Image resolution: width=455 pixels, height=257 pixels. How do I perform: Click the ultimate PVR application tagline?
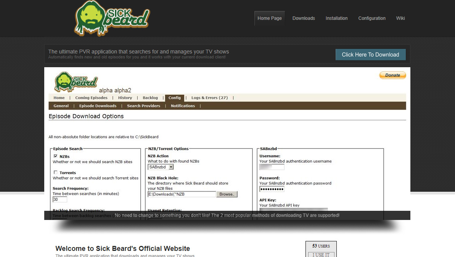138,52
